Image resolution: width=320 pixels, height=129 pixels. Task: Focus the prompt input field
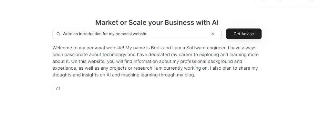click(x=137, y=34)
